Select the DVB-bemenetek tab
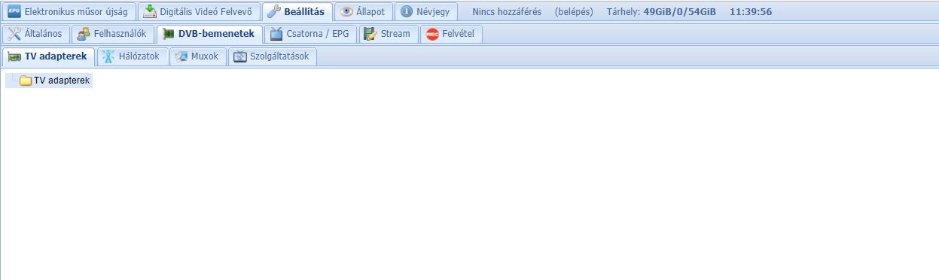939x280 pixels. pyautogui.click(x=210, y=34)
